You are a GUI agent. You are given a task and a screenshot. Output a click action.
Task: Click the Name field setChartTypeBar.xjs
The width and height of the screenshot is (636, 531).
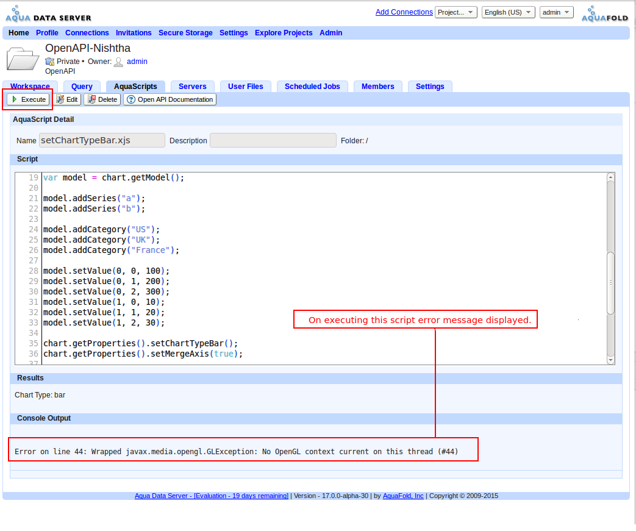(x=102, y=140)
